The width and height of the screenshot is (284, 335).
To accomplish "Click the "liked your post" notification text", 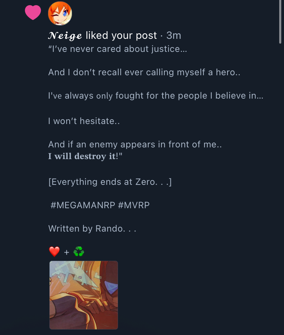I will pos(121,35).
